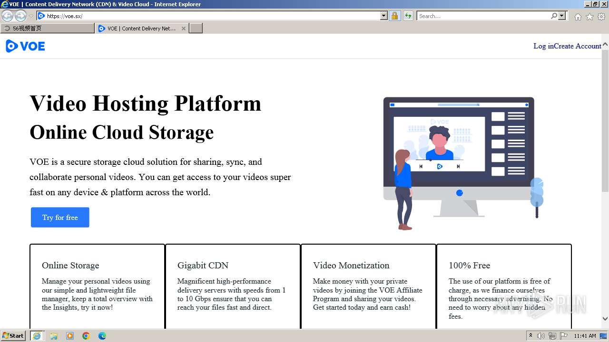Click the page scrollbar down arrow

tap(605, 319)
